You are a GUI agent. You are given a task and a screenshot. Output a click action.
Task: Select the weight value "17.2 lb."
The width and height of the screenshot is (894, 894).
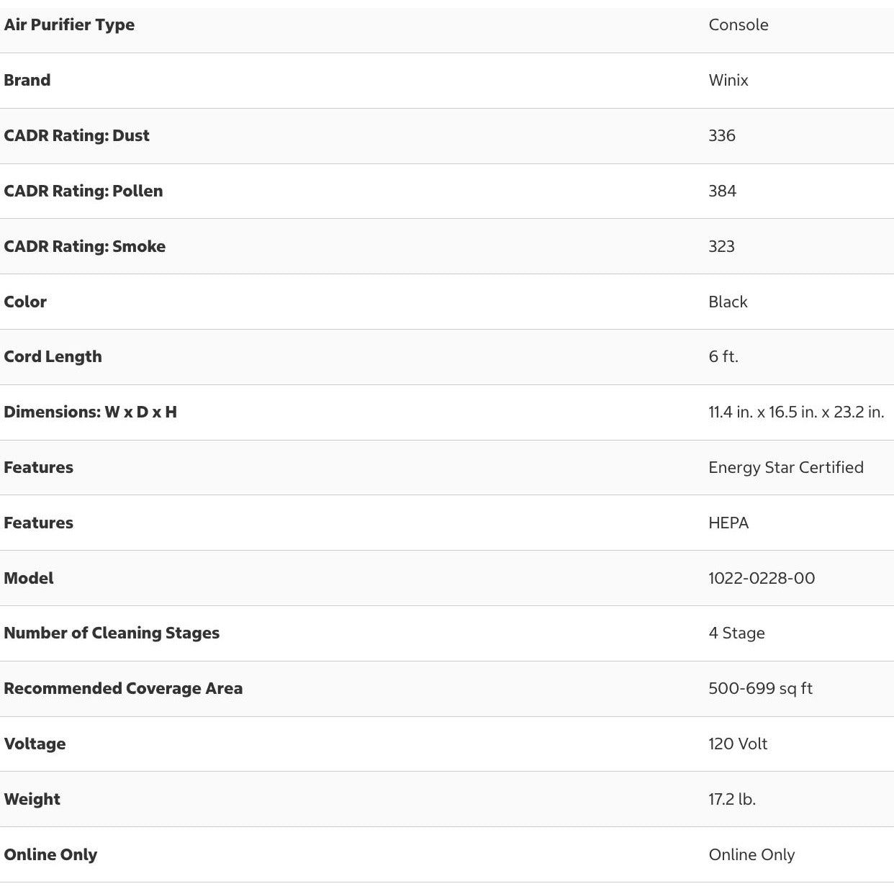732,800
